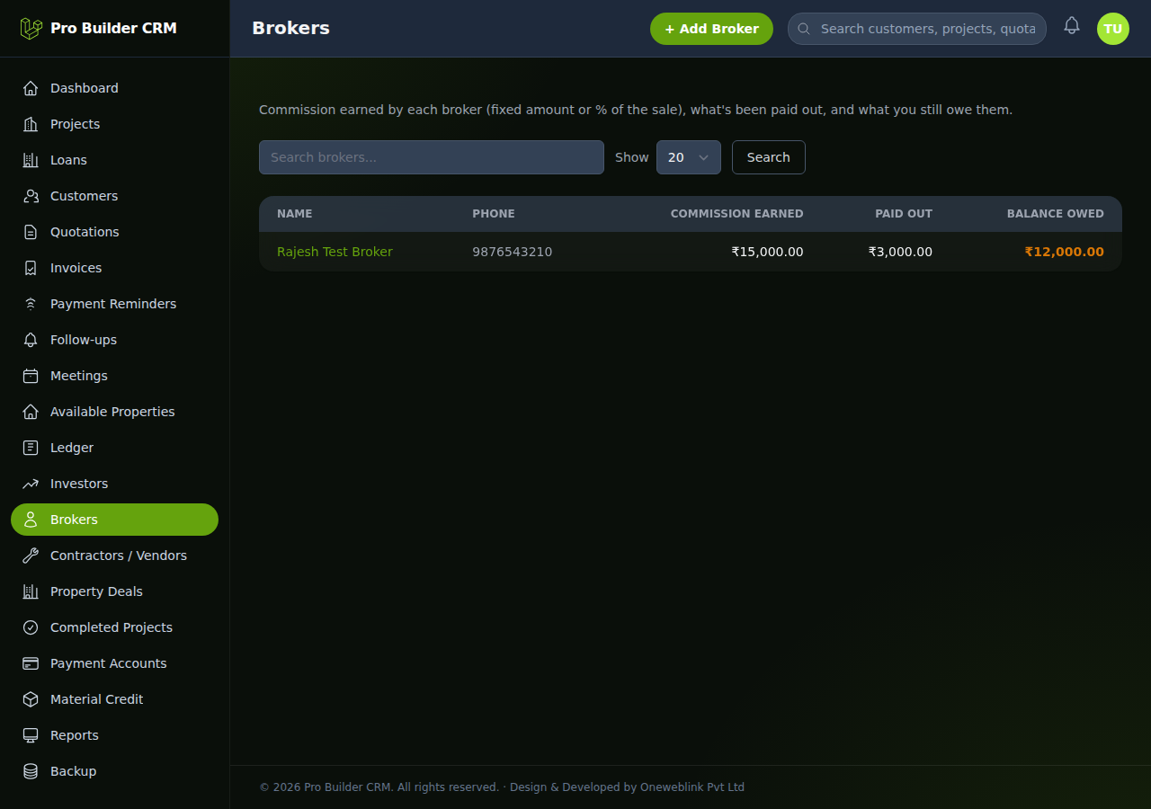1151x809 pixels.
Task: Click the Projects building icon
Action: click(x=31, y=124)
